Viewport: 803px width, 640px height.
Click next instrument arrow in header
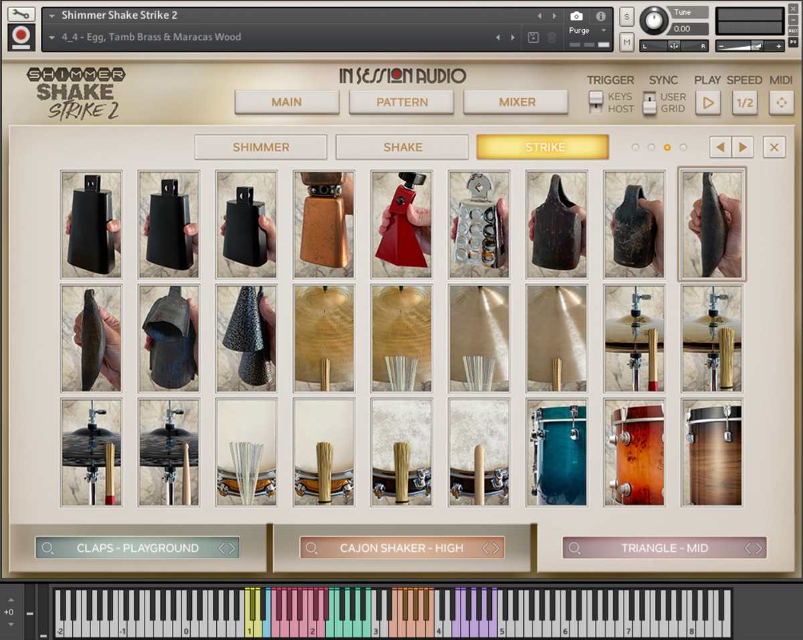[x=554, y=15]
